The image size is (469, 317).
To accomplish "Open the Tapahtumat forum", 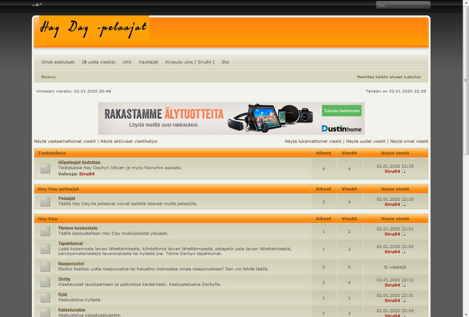I will click(x=71, y=244).
